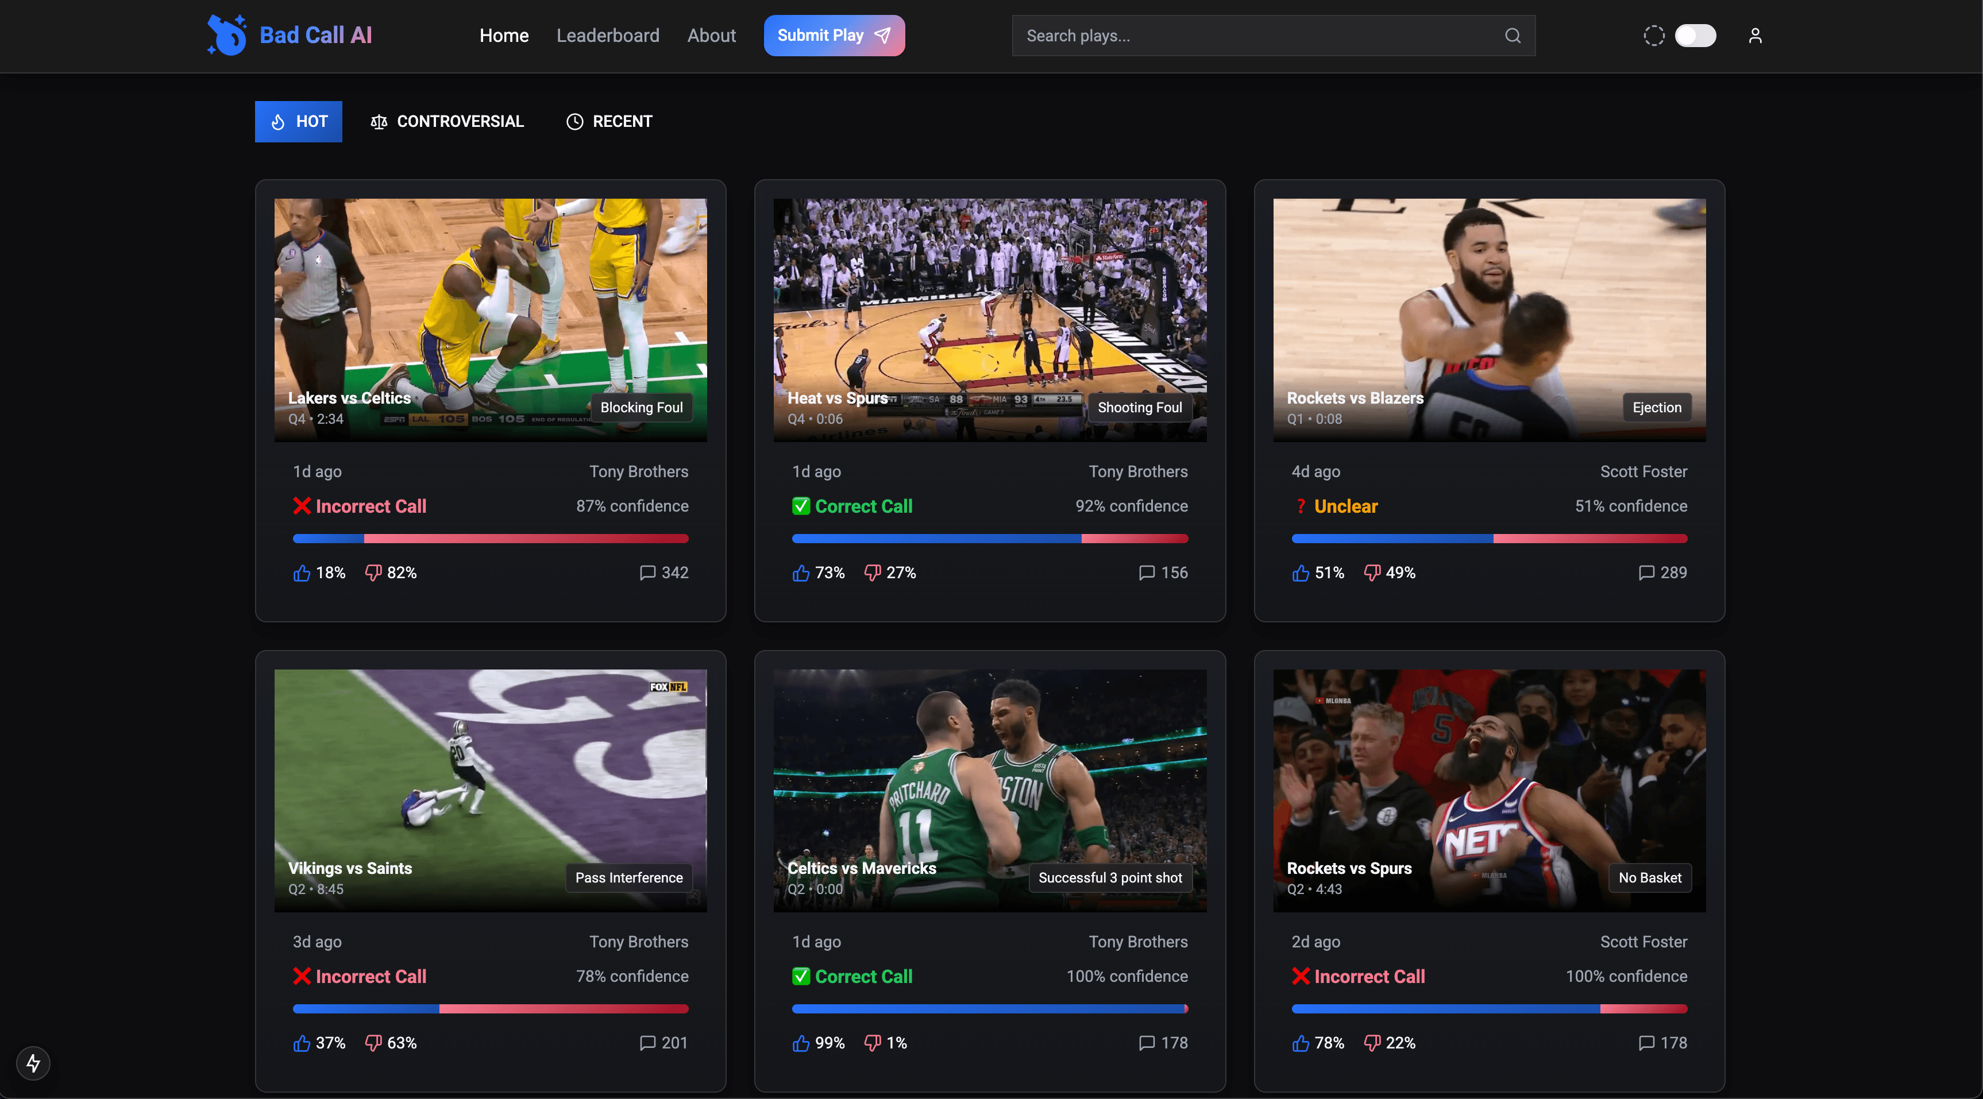Open the Vikings vs Saints thumbnail
The image size is (1983, 1099).
coord(491,791)
